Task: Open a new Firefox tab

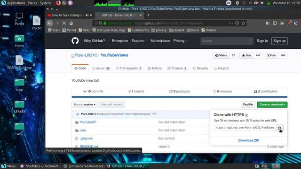Action: 148,15
